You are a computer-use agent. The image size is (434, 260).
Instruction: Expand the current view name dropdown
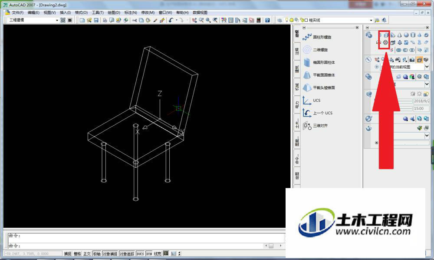(x=427, y=67)
